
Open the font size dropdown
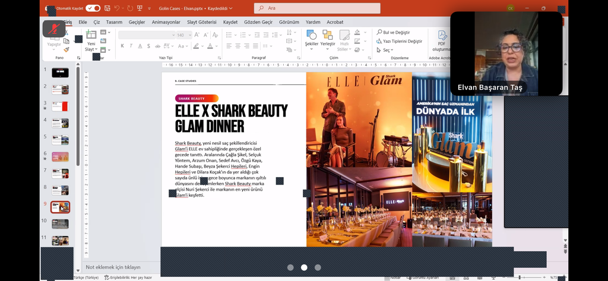click(191, 35)
